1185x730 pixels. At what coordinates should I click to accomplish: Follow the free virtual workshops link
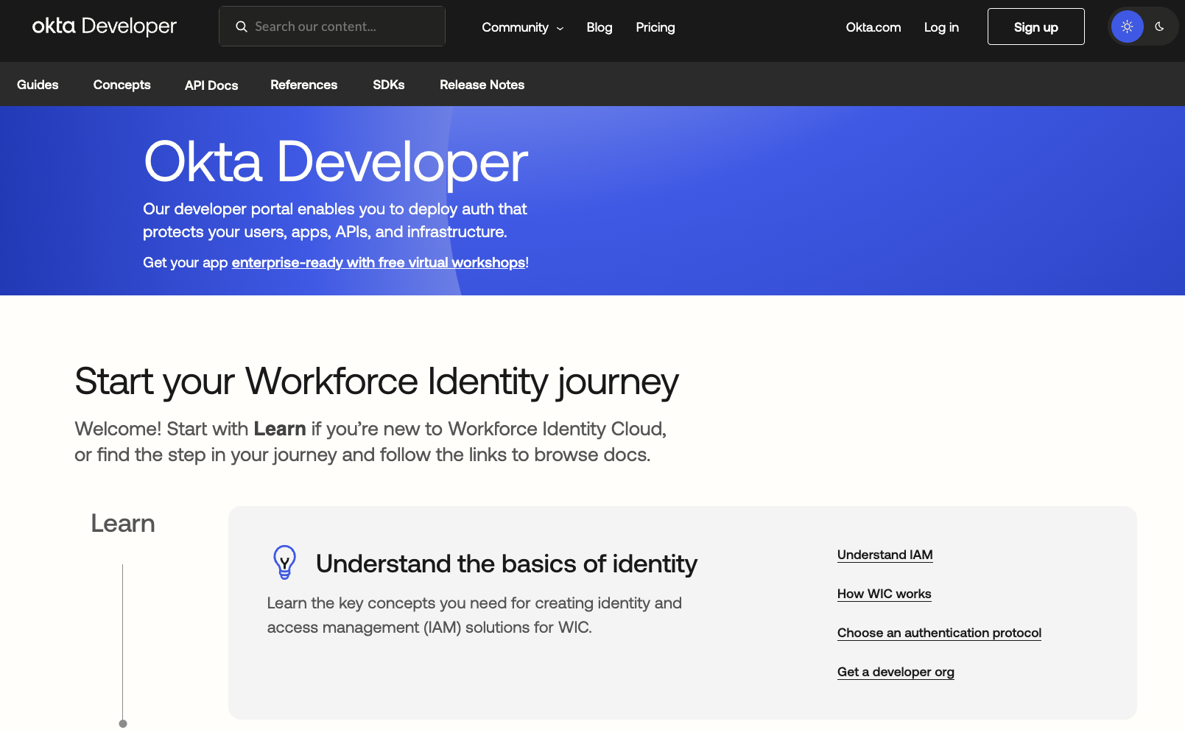378,263
